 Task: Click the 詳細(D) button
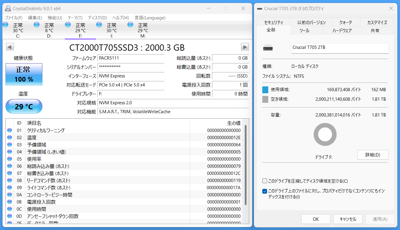click(373, 155)
